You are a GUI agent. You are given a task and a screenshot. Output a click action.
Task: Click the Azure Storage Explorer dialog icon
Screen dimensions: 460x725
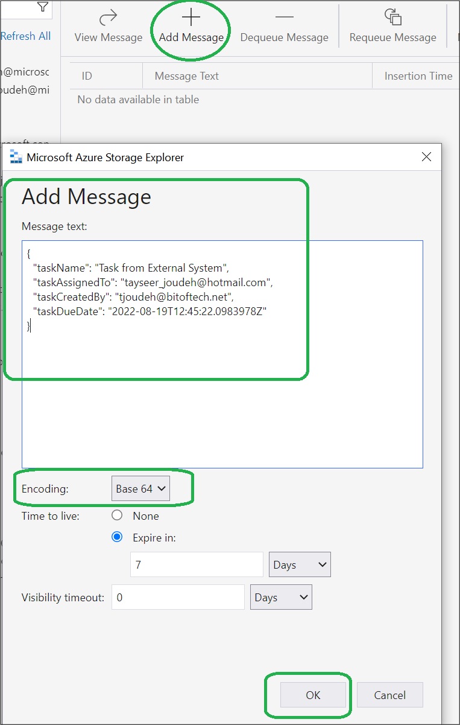(x=16, y=158)
